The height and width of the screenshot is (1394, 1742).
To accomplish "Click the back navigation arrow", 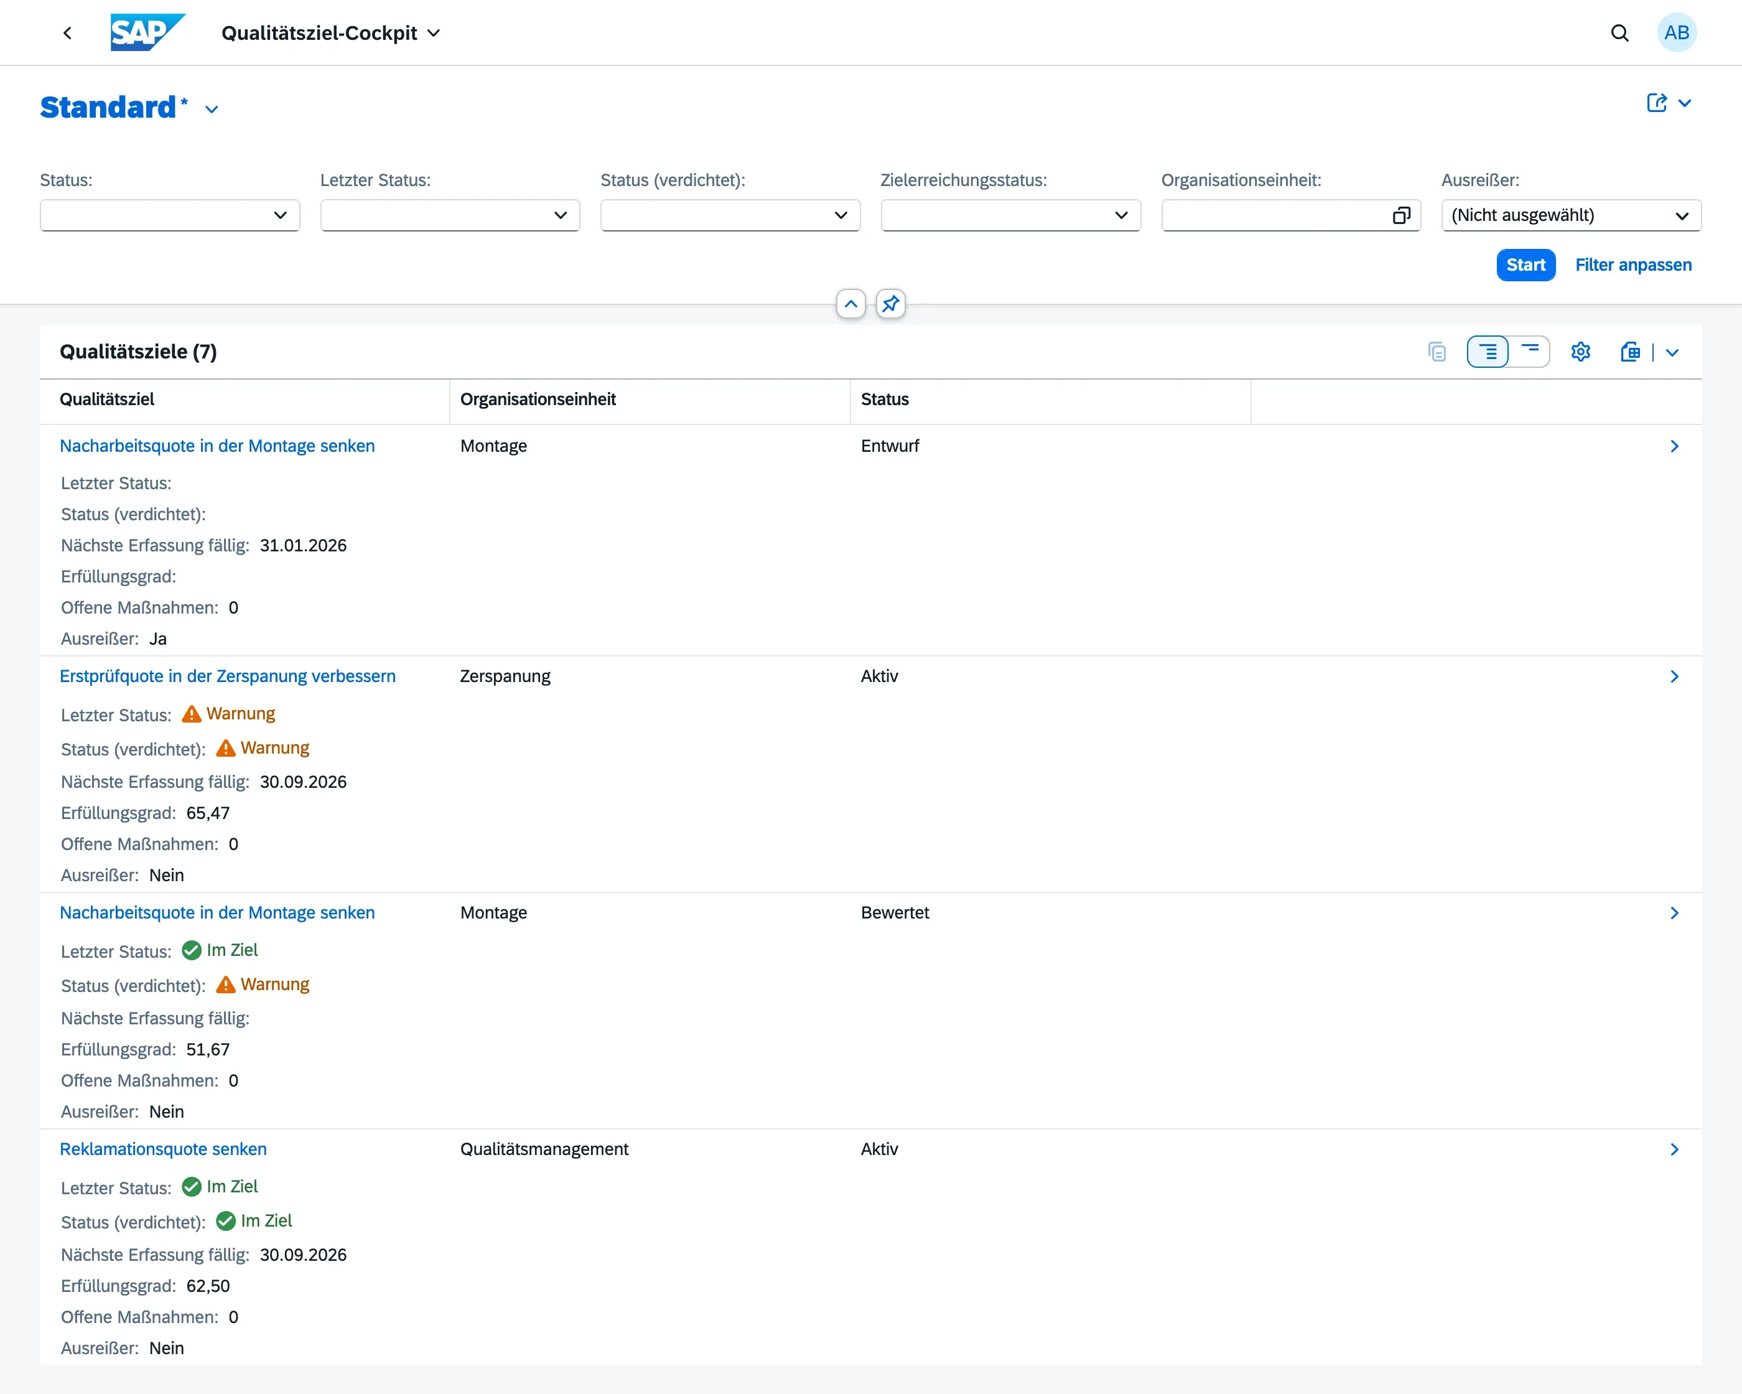I will (68, 33).
